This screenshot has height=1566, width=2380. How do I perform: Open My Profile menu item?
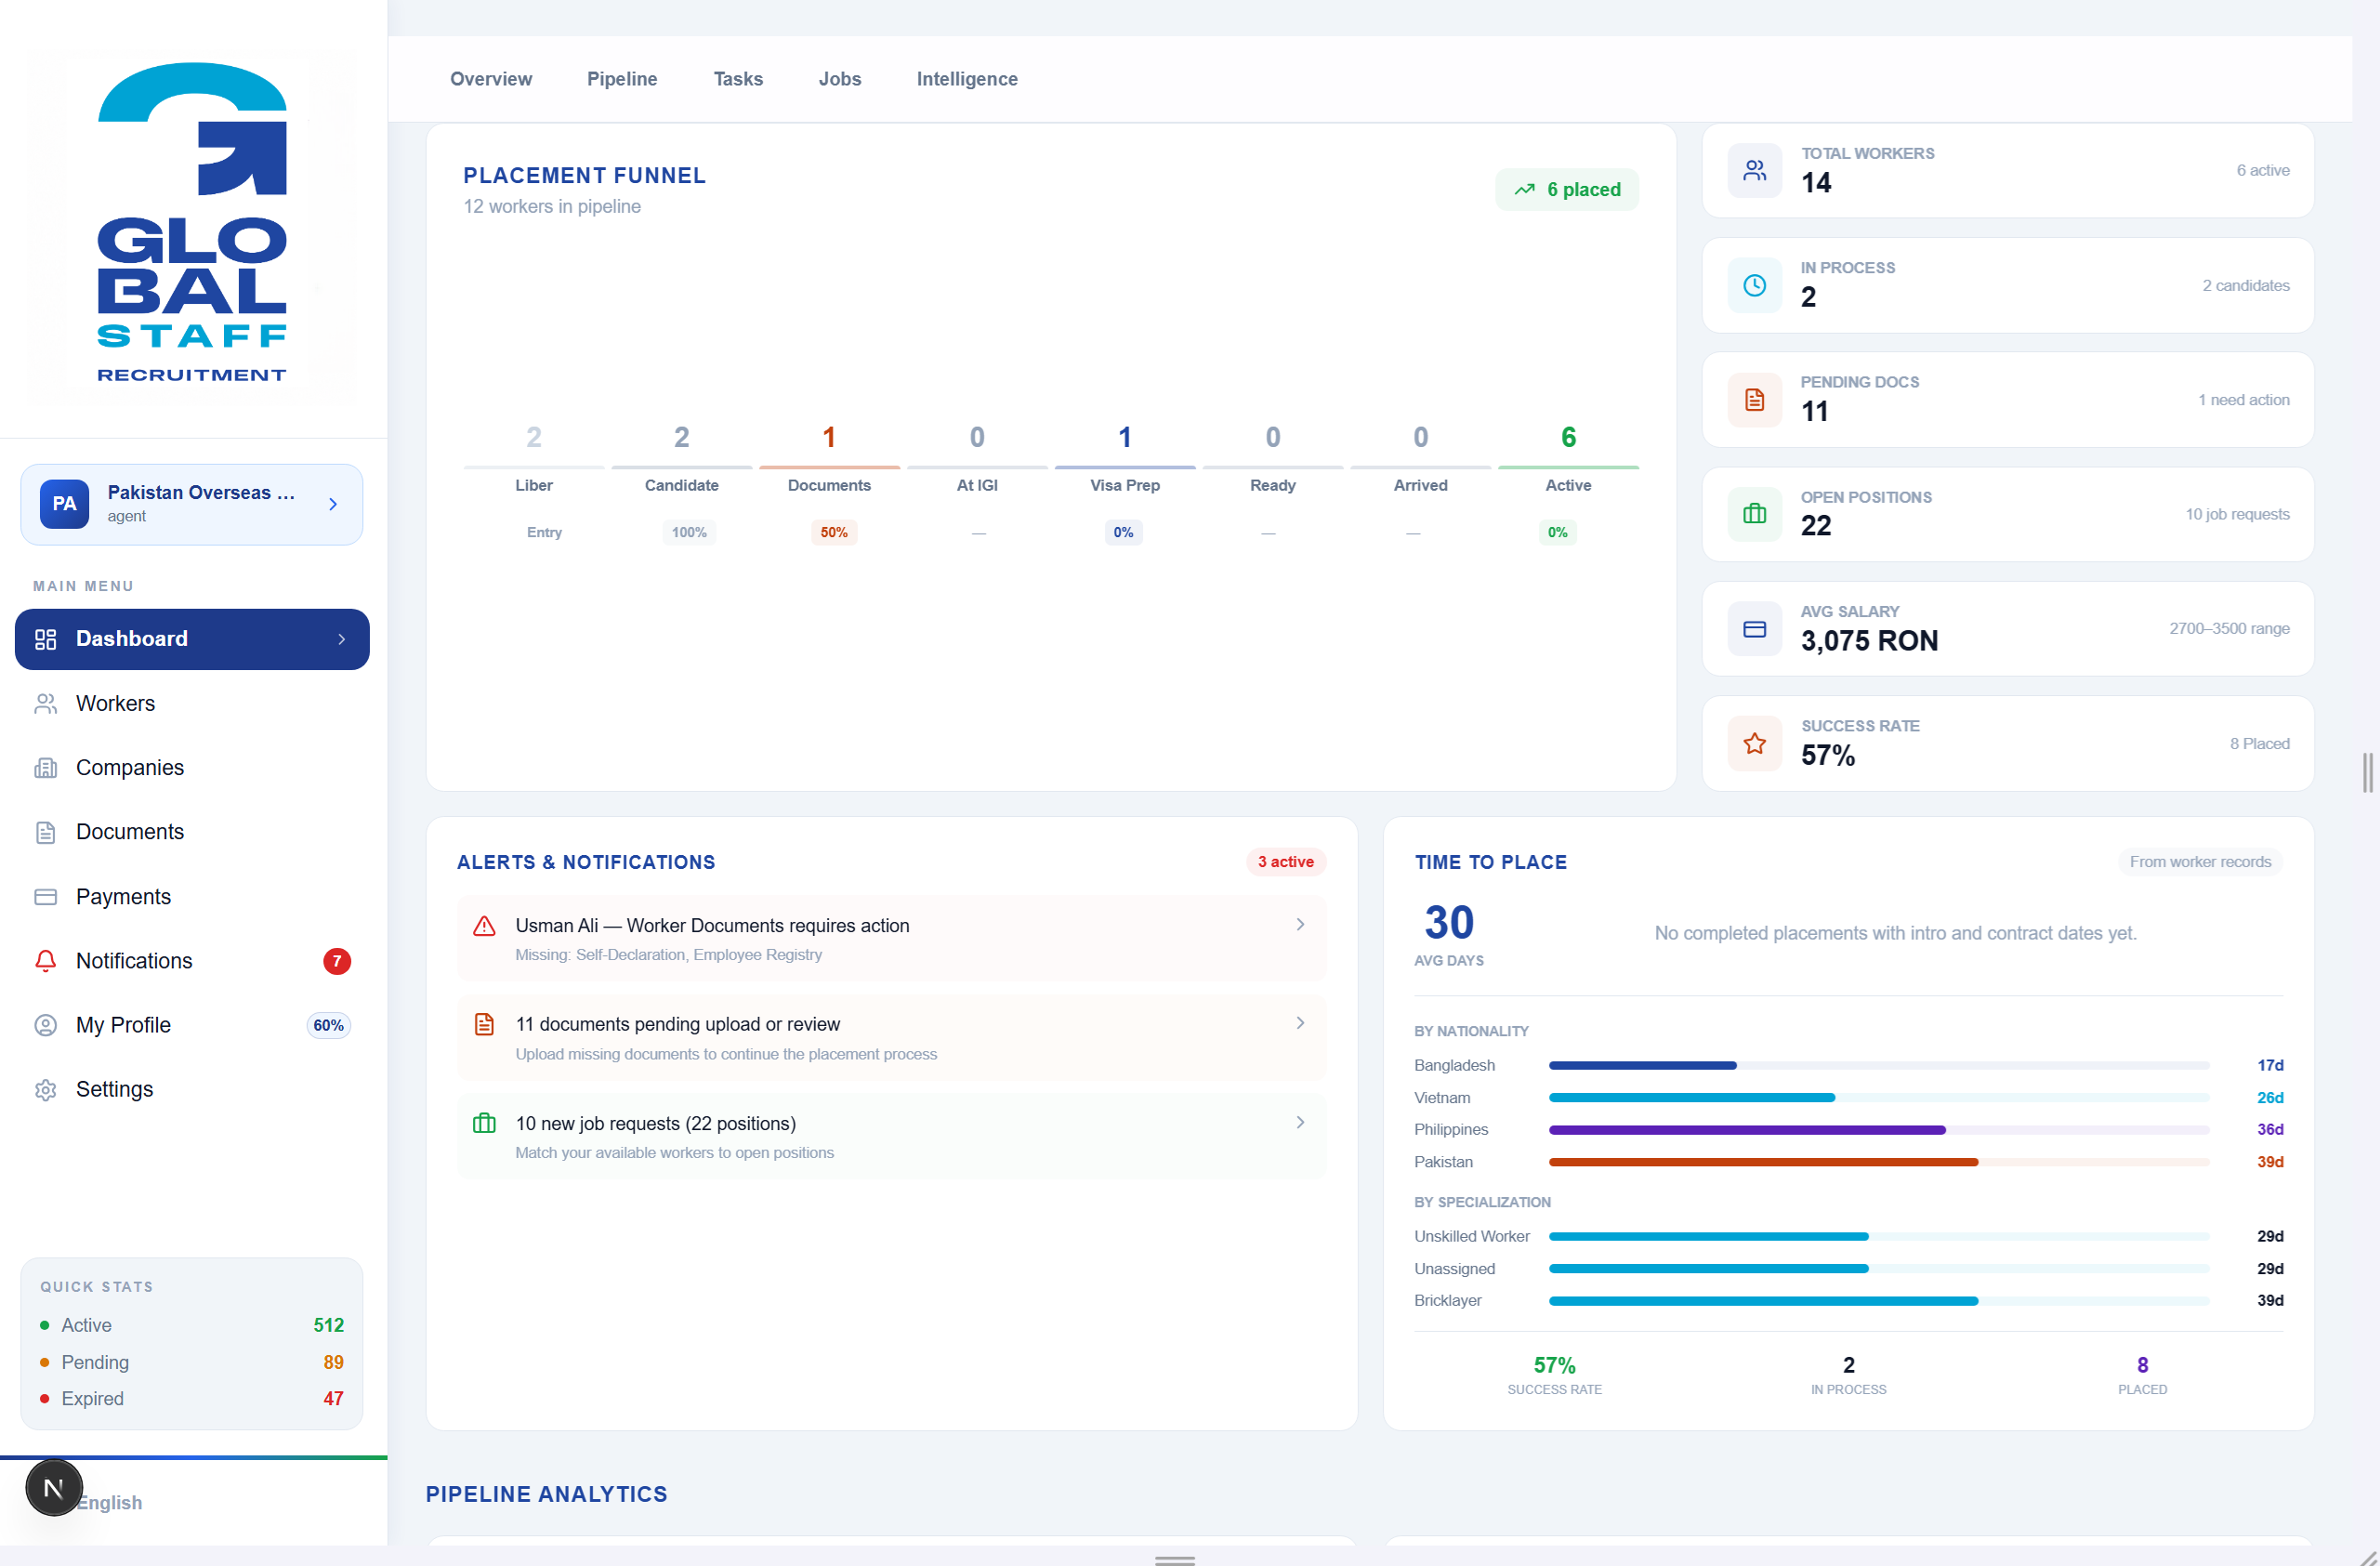(x=192, y=1025)
